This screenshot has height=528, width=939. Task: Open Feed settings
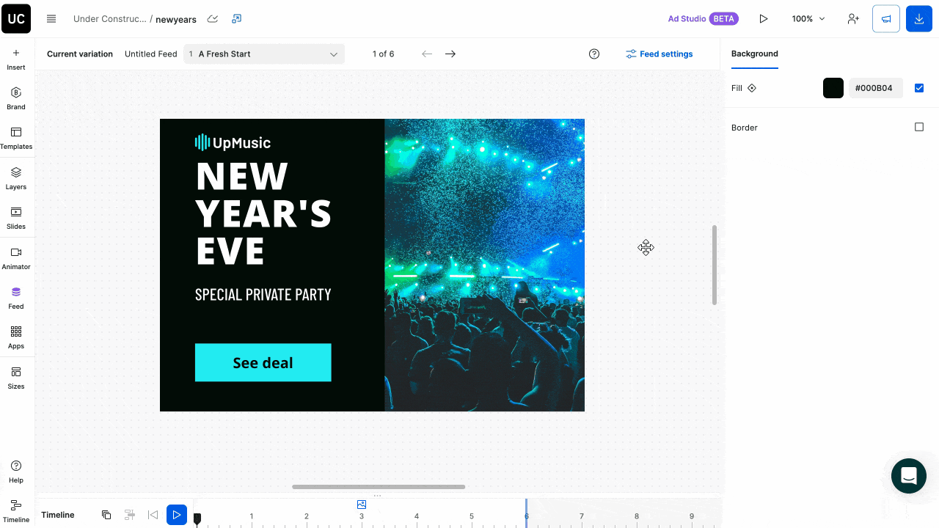[x=659, y=54]
